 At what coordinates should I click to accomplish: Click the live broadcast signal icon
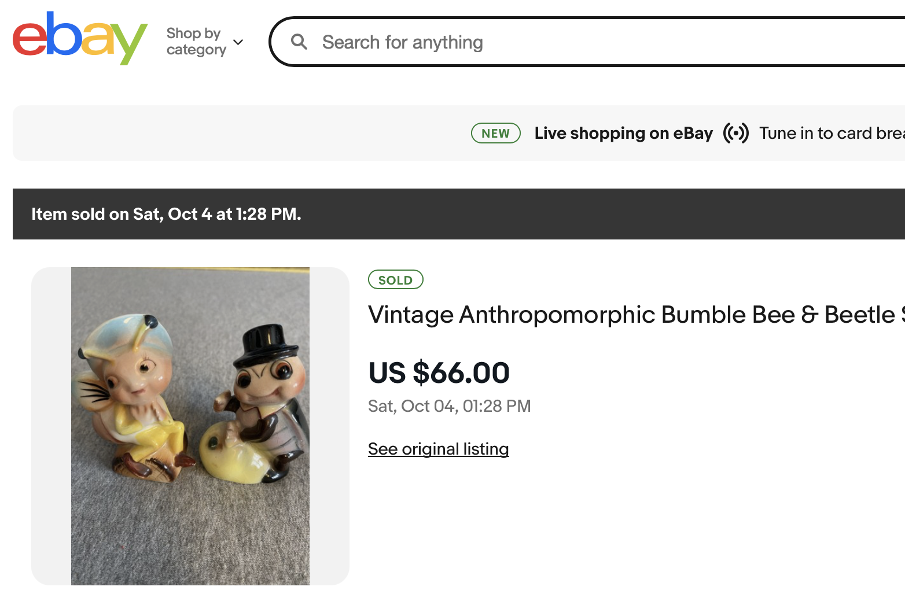point(735,133)
